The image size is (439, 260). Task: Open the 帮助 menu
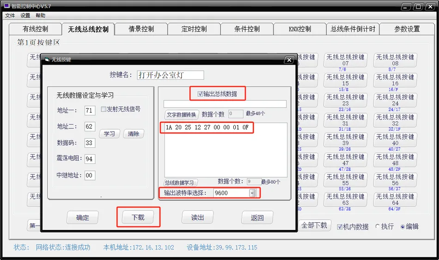click(x=40, y=15)
